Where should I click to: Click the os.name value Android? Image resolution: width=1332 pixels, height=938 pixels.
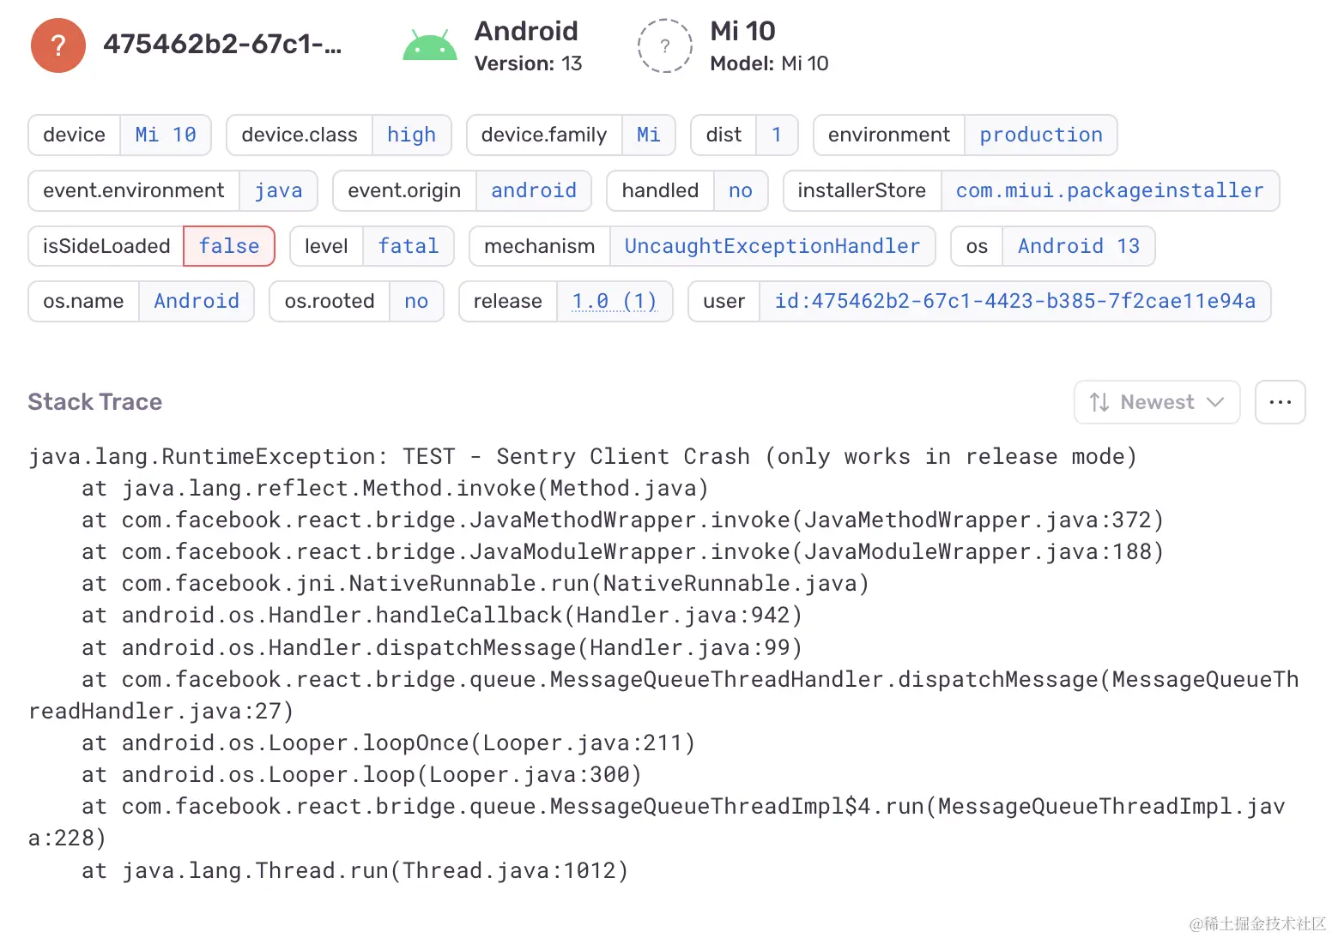197,301
